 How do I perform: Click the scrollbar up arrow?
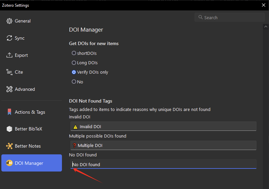[x=266, y=27]
